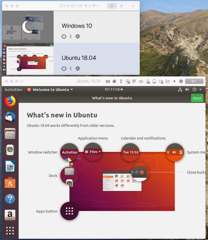
Task: Open Ubuntu 18.04 VM configuration gear
Action: coord(78,68)
